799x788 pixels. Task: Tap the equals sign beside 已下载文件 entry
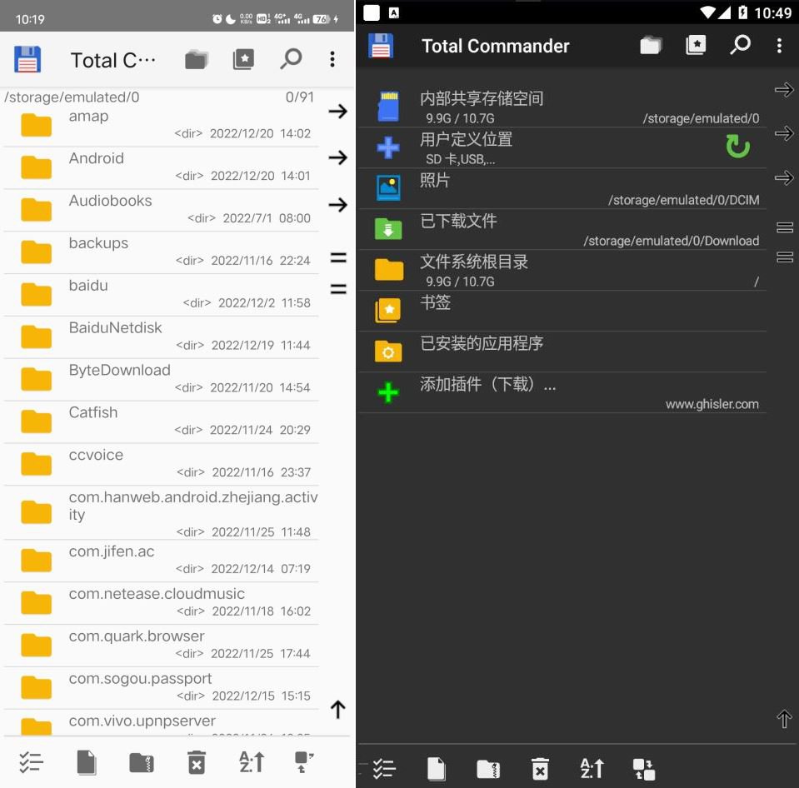pos(785,227)
